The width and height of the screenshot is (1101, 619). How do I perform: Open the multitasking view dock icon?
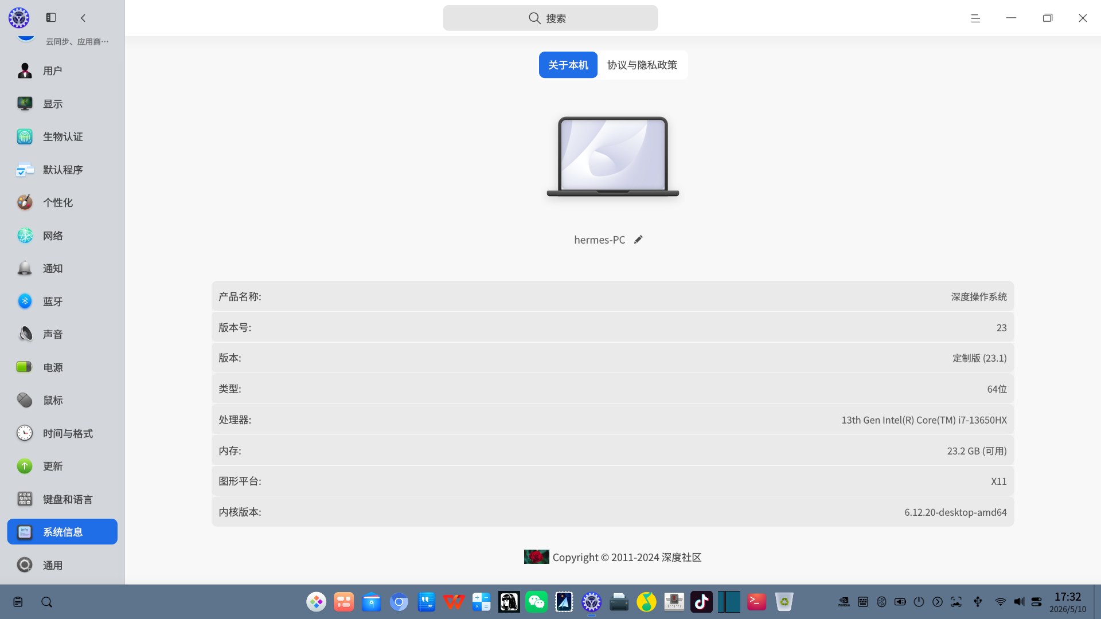point(344,602)
